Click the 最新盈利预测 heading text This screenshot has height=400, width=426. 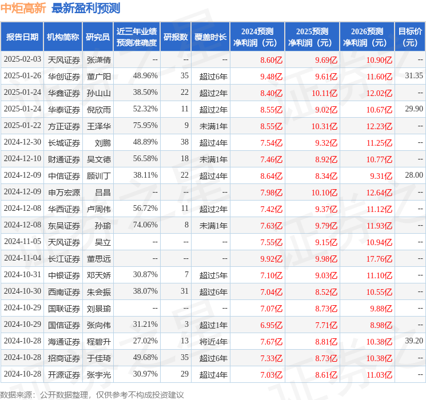(86, 8)
